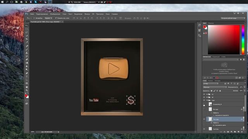Switch to the Образцы tab
The image size is (248, 139).
211,23
